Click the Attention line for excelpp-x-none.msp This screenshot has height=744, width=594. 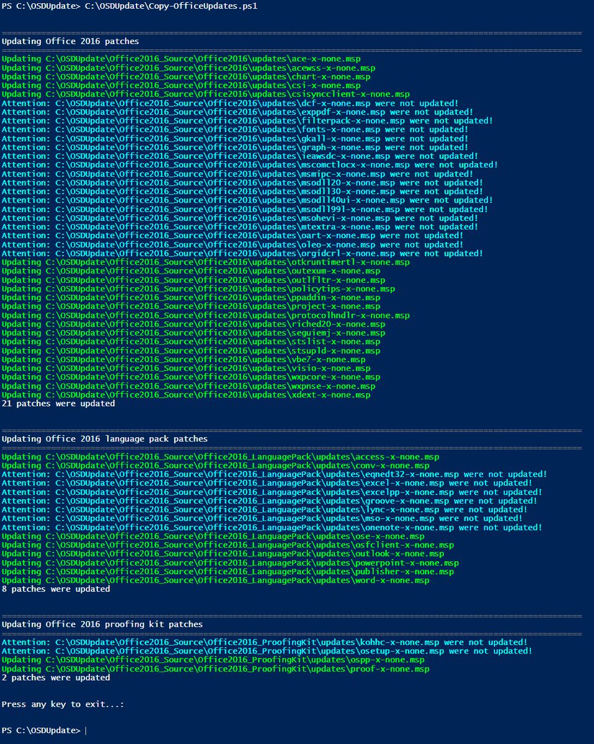[272, 492]
